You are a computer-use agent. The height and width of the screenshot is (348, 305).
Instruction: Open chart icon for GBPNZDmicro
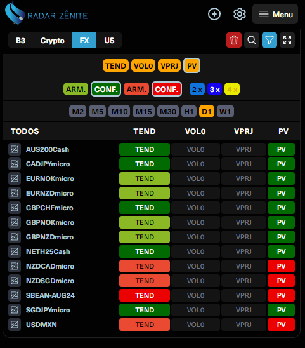click(15, 237)
